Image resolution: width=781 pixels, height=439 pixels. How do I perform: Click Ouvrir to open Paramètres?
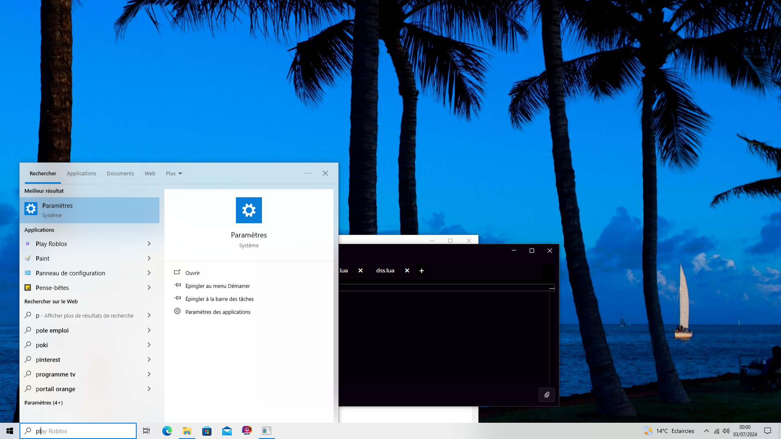(192, 273)
